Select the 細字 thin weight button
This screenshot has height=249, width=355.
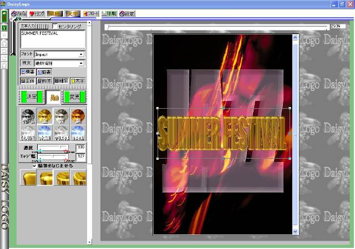(x=62, y=81)
